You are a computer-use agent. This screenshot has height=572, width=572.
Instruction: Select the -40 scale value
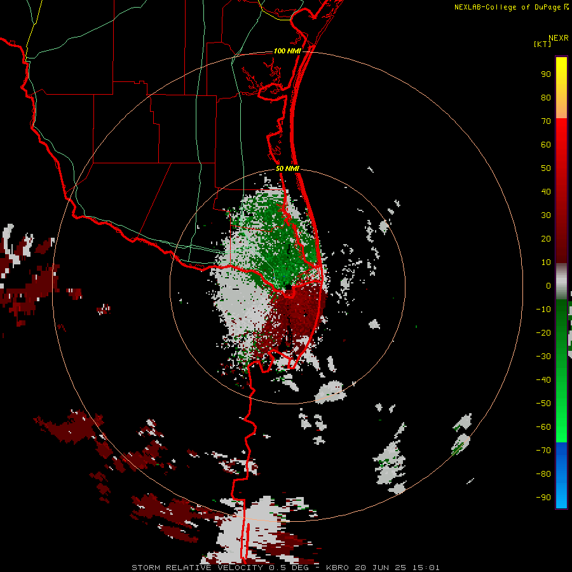[x=543, y=380]
